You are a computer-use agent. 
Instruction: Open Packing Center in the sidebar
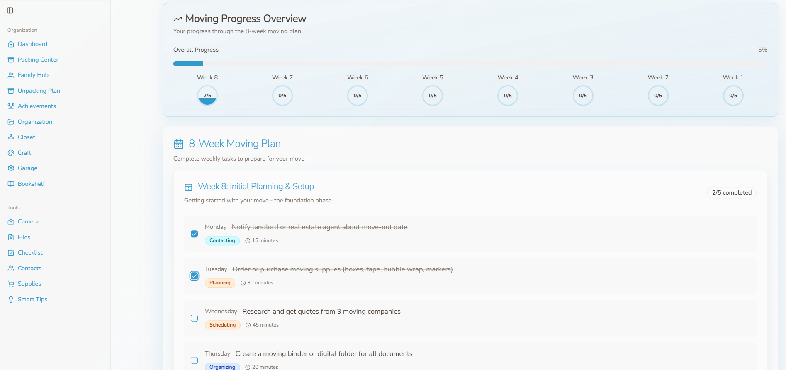click(38, 60)
